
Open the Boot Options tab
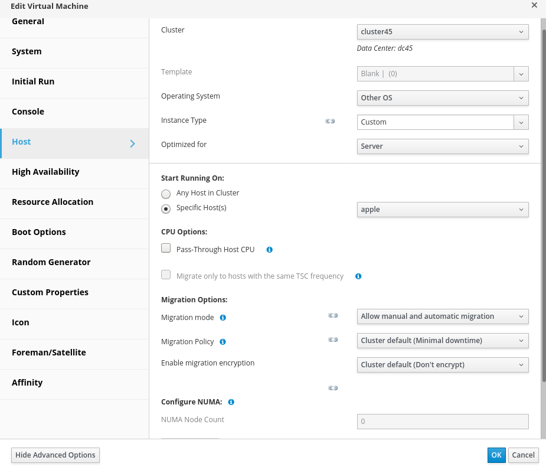pyautogui.click(x=39, y=232)
